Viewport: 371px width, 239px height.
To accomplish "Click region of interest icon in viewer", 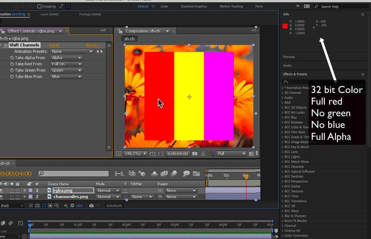I will pos(161,154).
